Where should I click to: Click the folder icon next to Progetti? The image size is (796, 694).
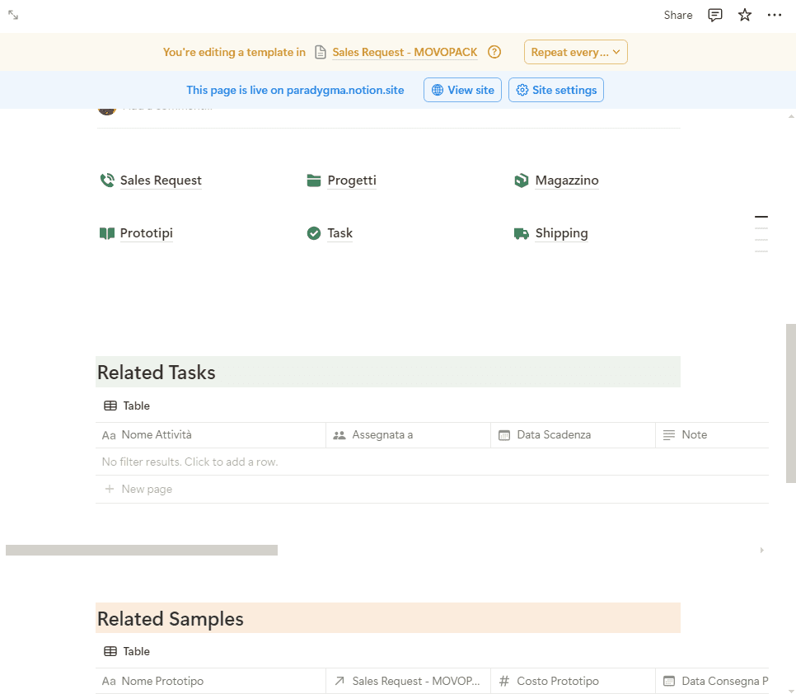click(x=313, y=180)
